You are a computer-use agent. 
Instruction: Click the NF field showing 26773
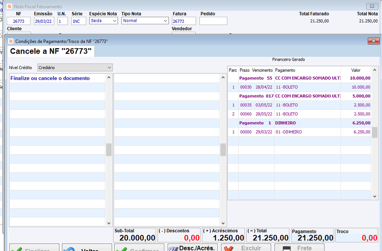click(x=19, y=21)
